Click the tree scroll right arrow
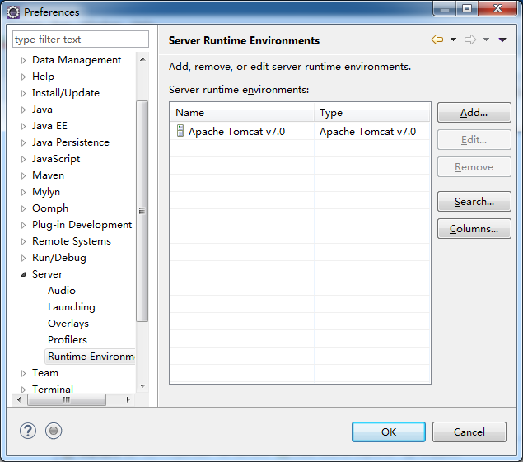 (x=128, y=399)
